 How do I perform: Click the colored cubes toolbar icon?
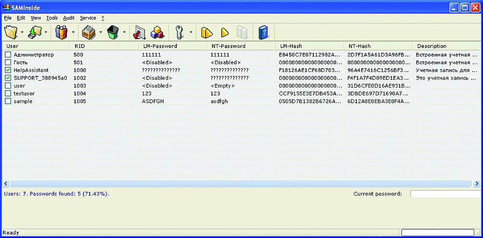(x=156, y=33)
